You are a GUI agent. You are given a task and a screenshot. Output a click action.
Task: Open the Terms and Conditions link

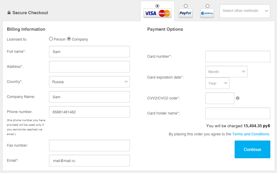(x=251, y=134)
